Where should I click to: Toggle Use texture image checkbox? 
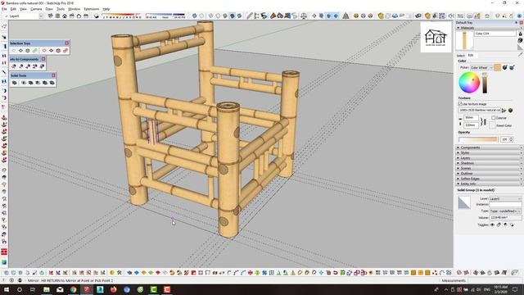(x=460, y=104)
